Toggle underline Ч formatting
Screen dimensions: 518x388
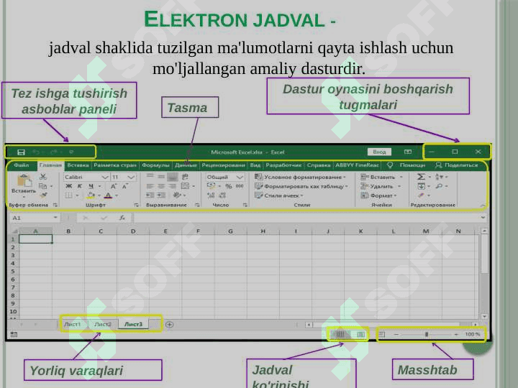pyautogui.click(x=91, y=186)
